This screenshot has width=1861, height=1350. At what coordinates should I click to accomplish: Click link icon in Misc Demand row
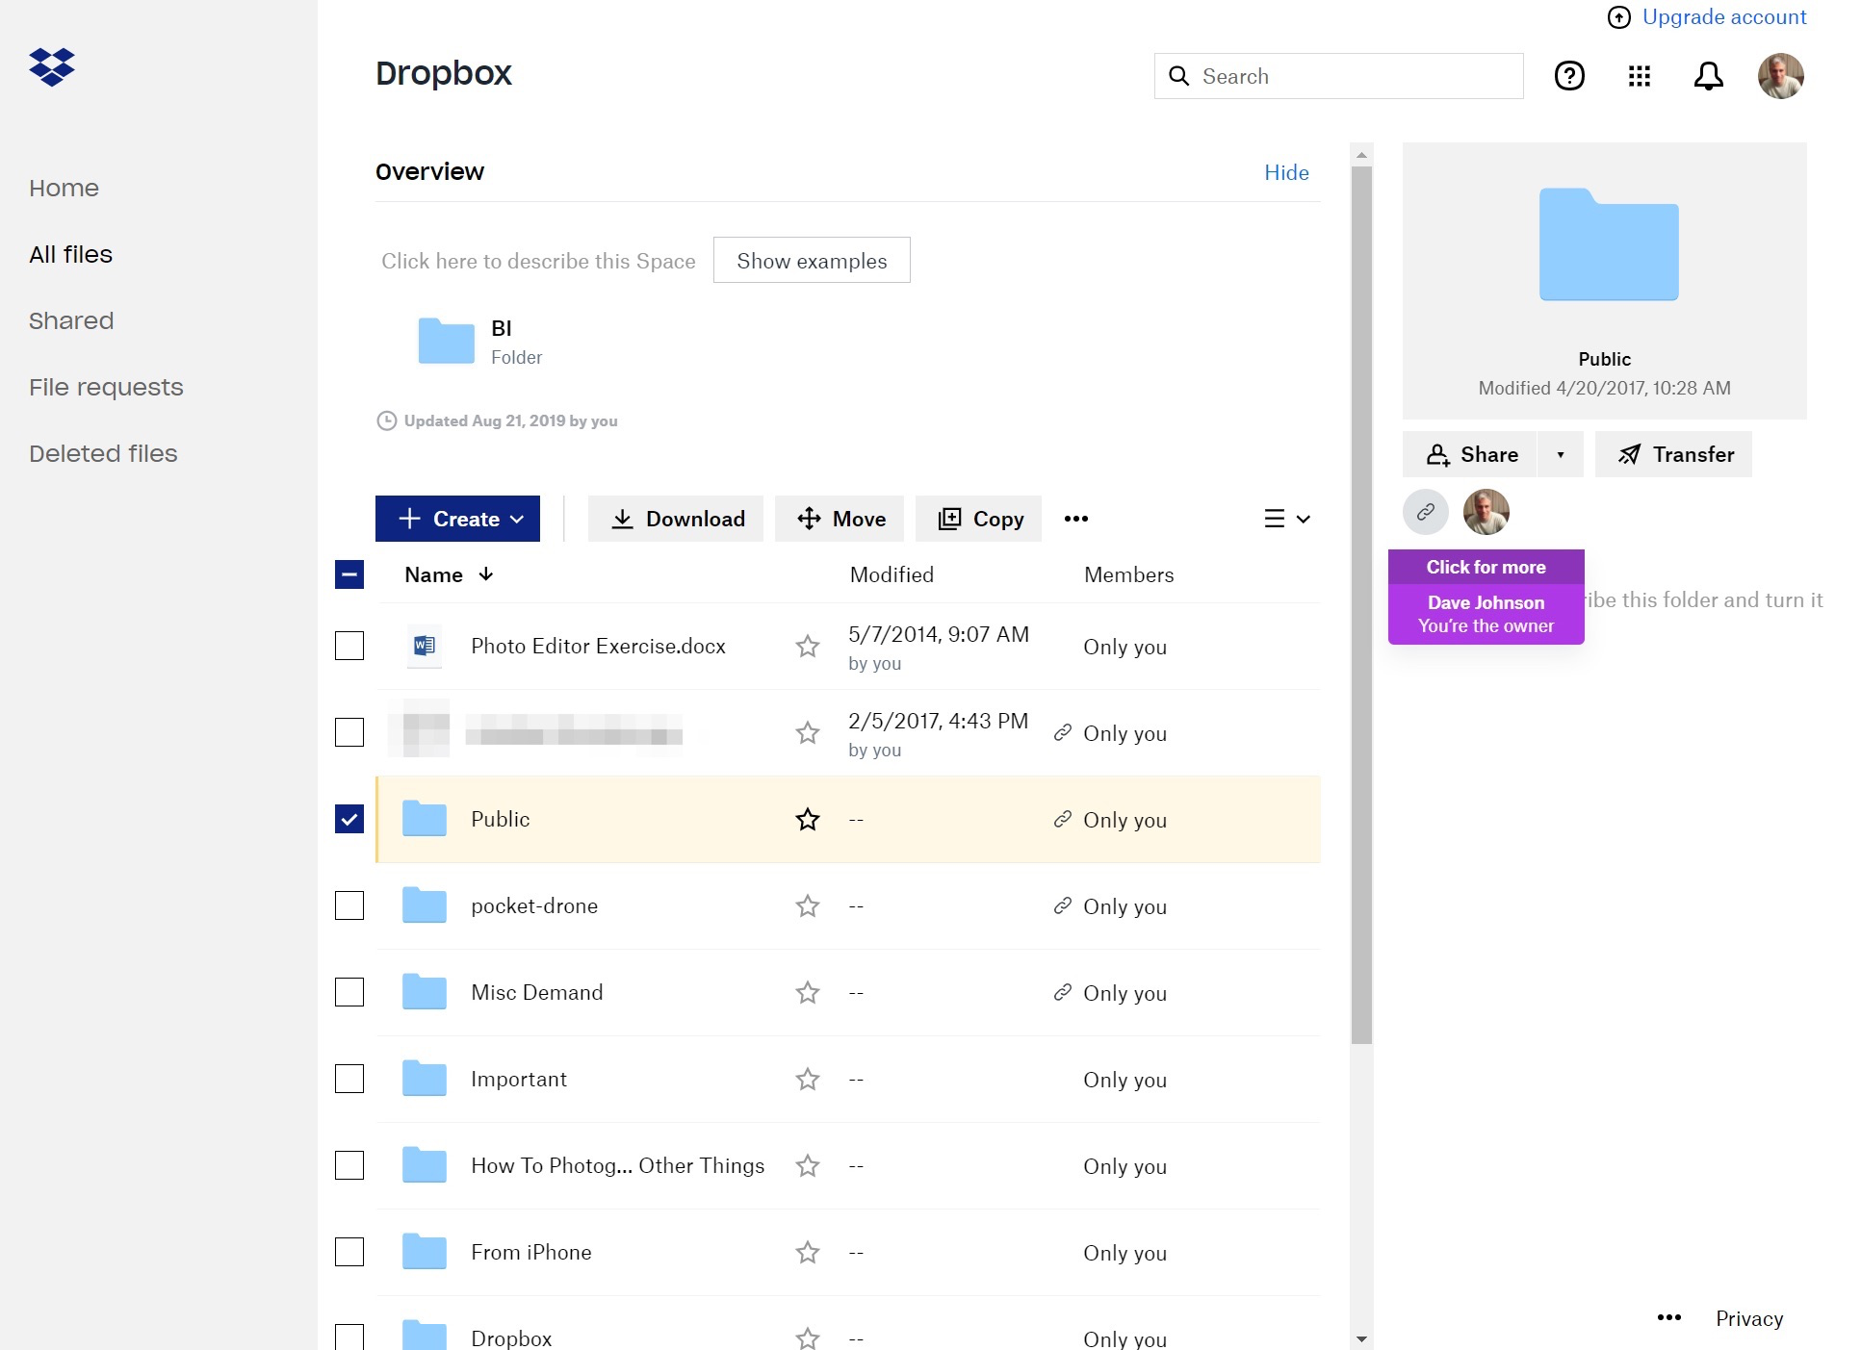(x=1062, y=992)
